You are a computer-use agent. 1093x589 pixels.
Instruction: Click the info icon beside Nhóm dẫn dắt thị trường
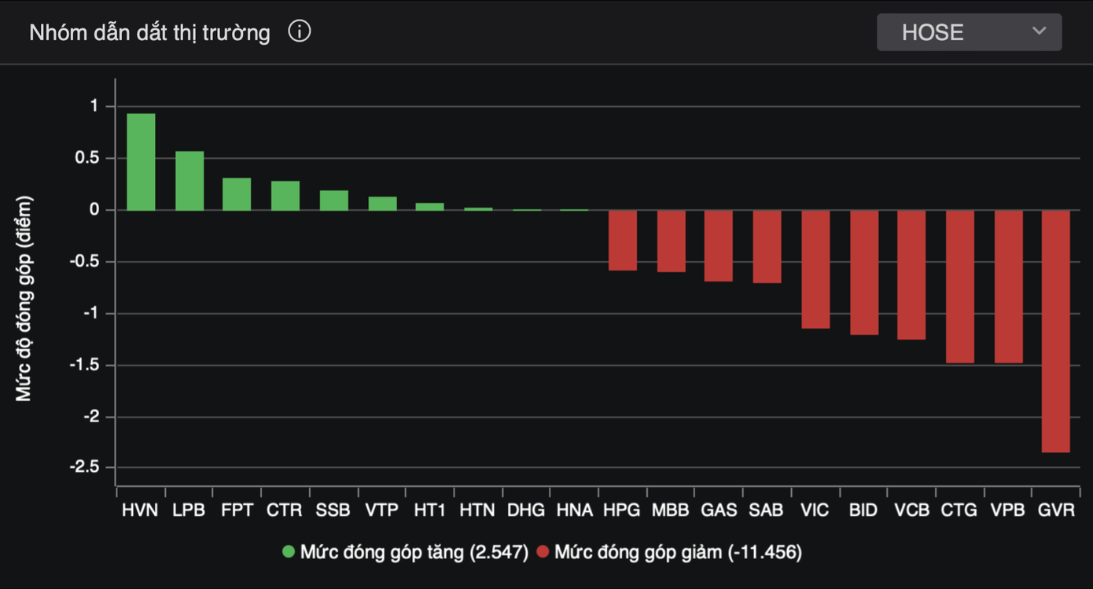299,31
